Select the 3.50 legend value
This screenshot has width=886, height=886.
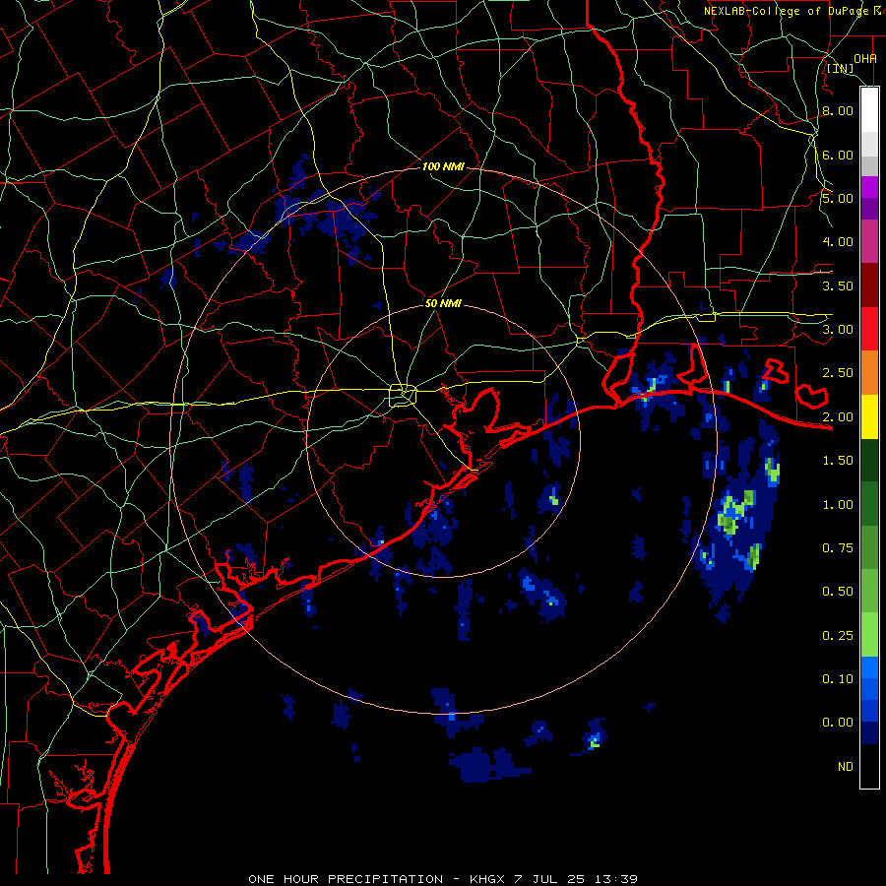838,285
